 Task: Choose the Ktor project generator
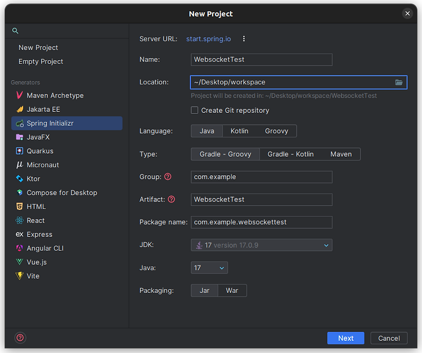tap(34, 178)
